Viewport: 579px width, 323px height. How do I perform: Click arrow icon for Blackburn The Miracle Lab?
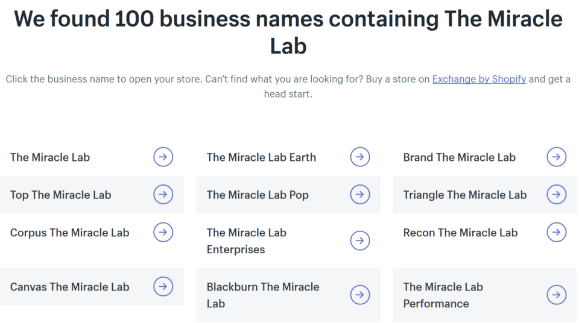click(x=360, y=295)
